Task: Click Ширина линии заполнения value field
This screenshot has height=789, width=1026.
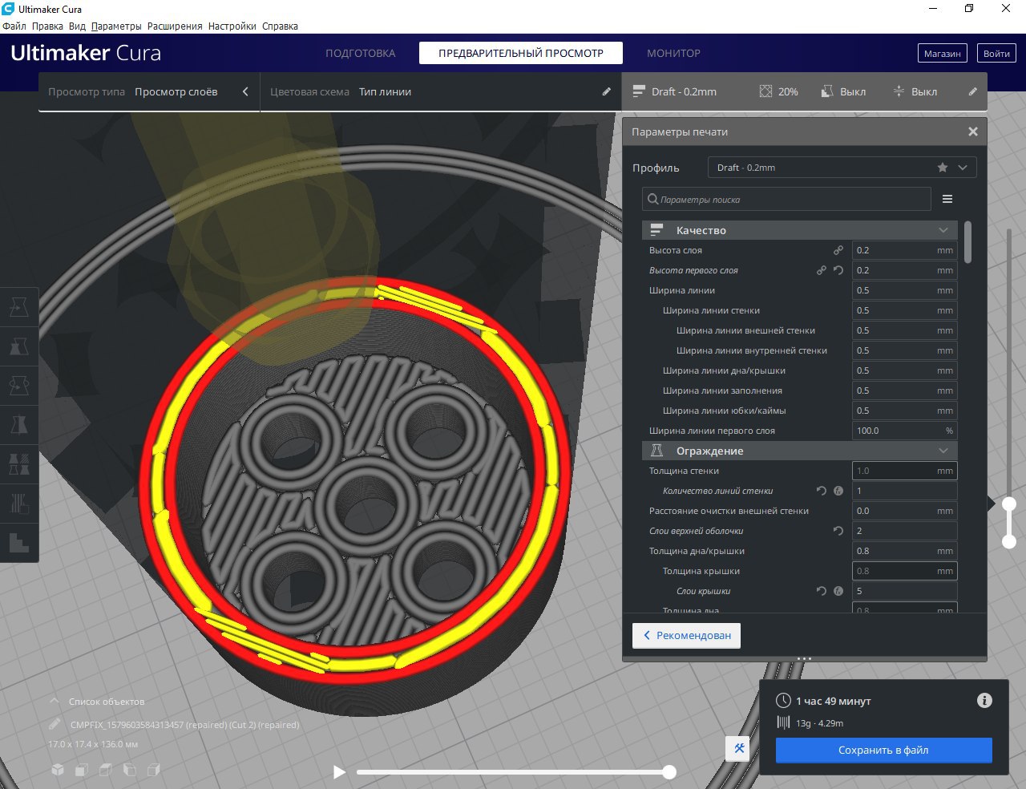Action: 904,390
